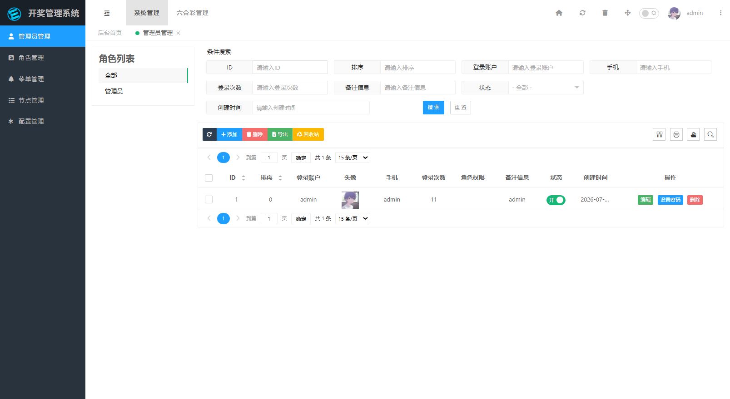Focus the 手机 search input
Image resolution: width=730 pixels, height=399 pixels.
tap(674, 67)
